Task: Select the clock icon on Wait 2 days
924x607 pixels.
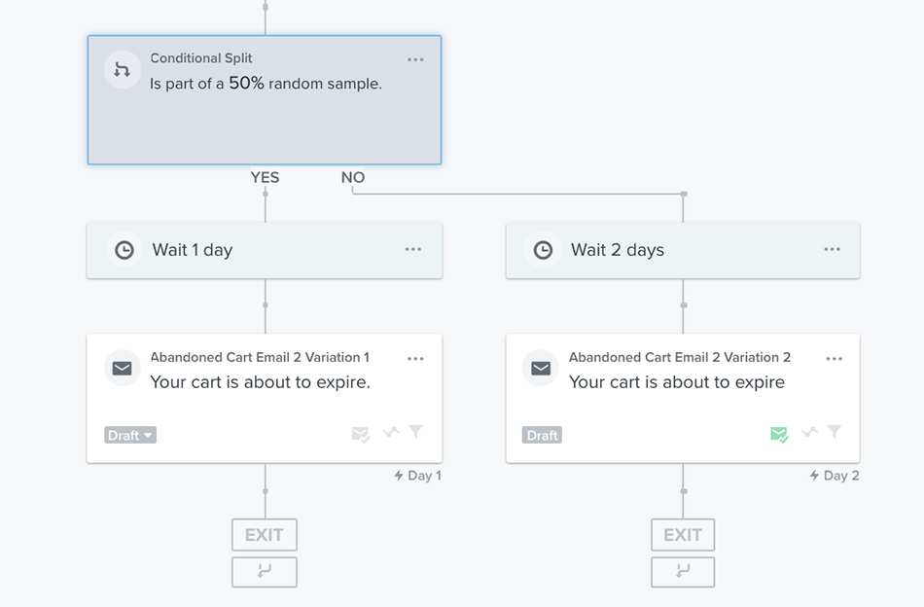Action: 542,249
